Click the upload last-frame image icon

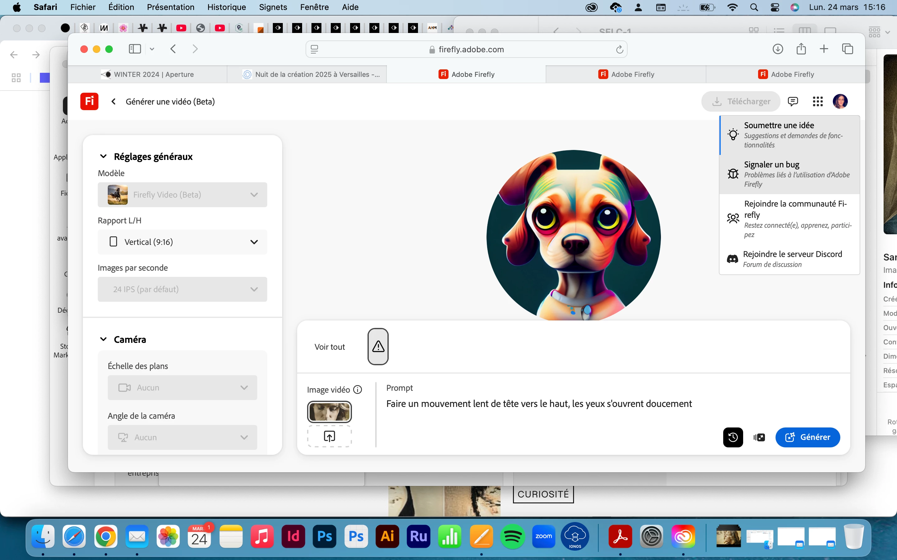coord(329,436)
